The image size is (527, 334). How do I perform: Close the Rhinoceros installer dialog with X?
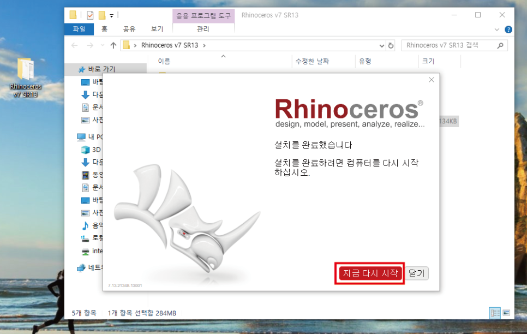point(432,80)
